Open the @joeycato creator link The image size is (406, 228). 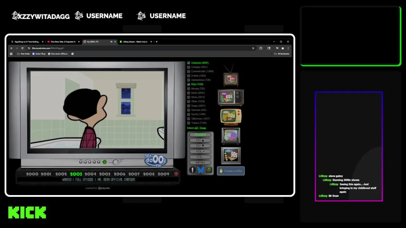pos(104,188)
